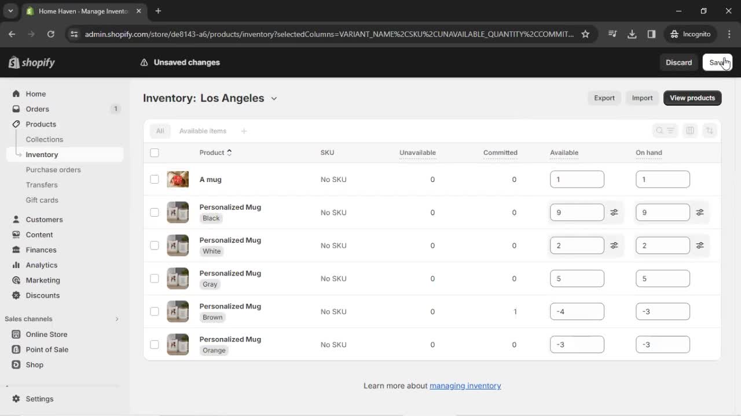Screen dimensions: 741x416
Task: Expand Sales channels chevron
Action: click(x=117, y=319)
